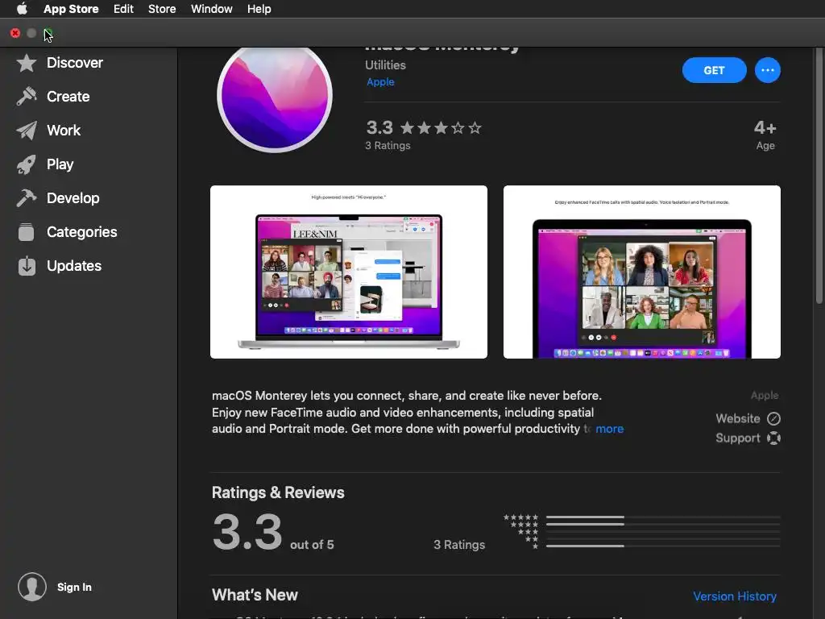Click the Ratings & Reviews heading
This screenshot has height=619, width=825.
pyautogui.click(x=278, y=492)
